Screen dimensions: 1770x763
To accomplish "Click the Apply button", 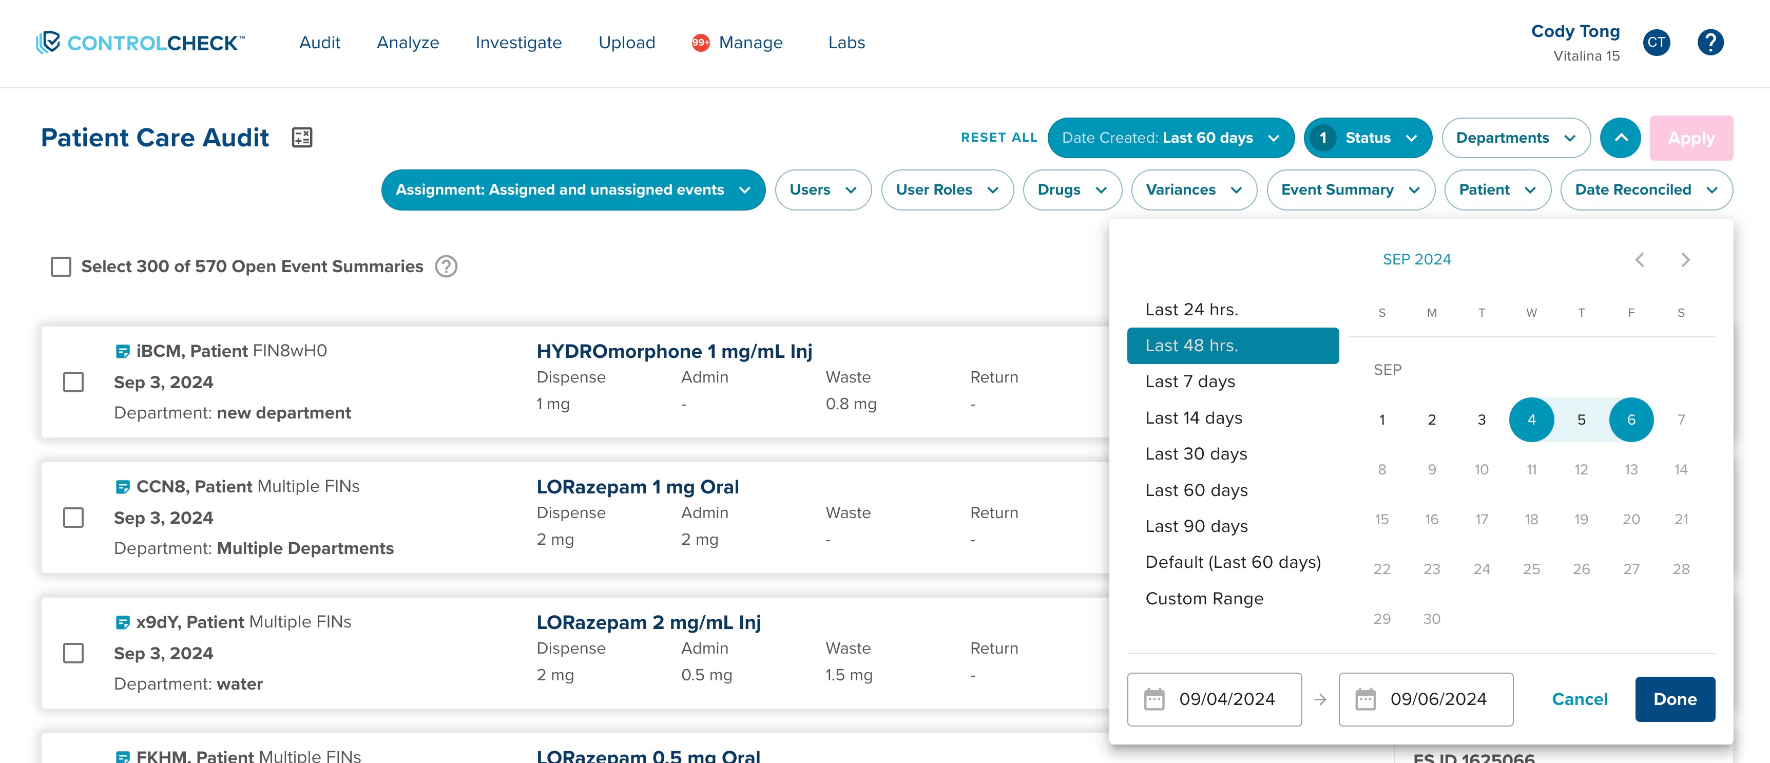I will pos(1691,138).
